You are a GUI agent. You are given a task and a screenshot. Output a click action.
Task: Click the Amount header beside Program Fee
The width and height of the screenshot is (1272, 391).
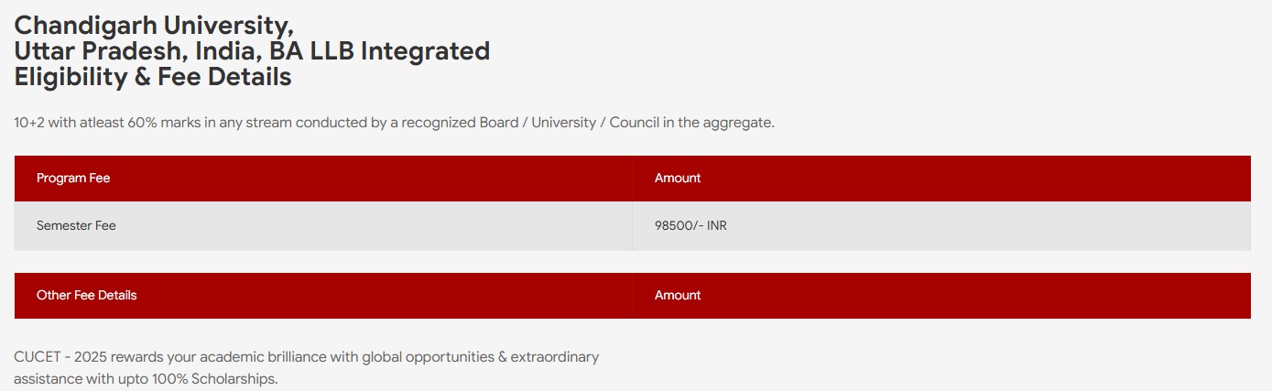tap(678, 179)
